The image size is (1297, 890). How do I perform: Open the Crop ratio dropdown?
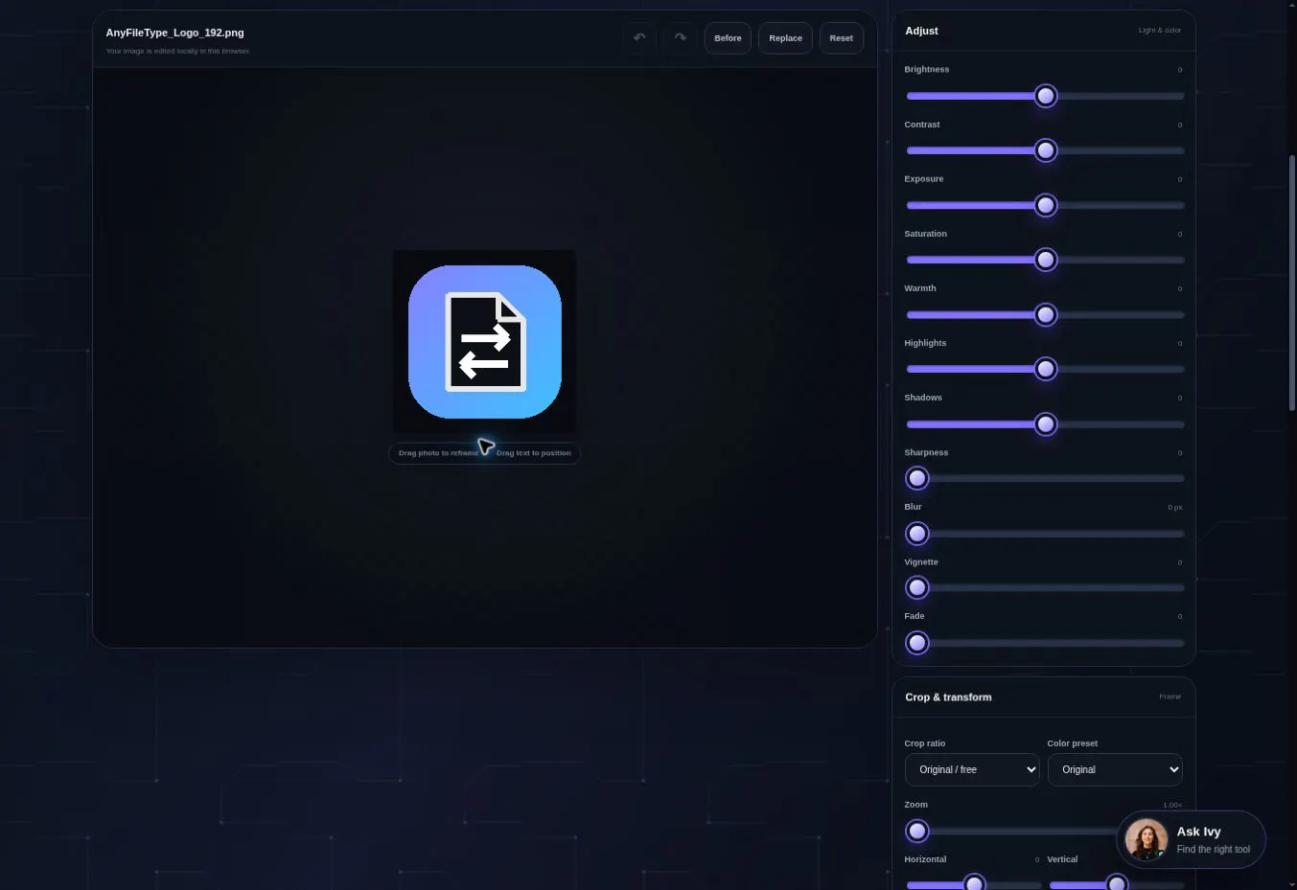tap(972, 769)
